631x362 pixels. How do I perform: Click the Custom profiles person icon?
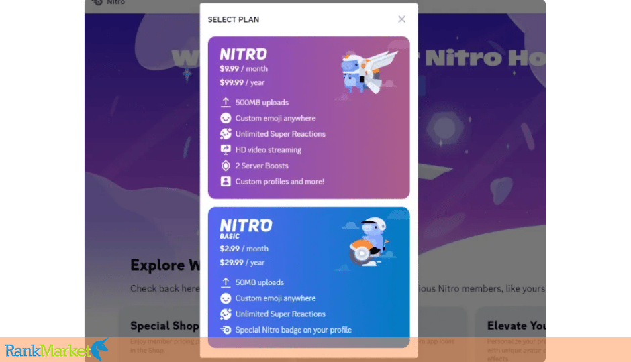[226, 181]
